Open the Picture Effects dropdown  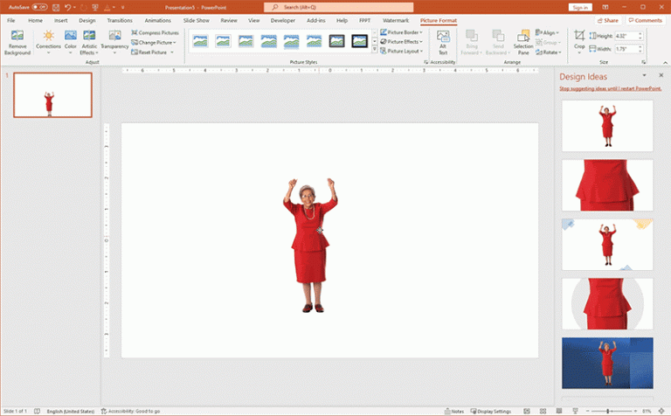pyautogui.click(x=401, y=42)
